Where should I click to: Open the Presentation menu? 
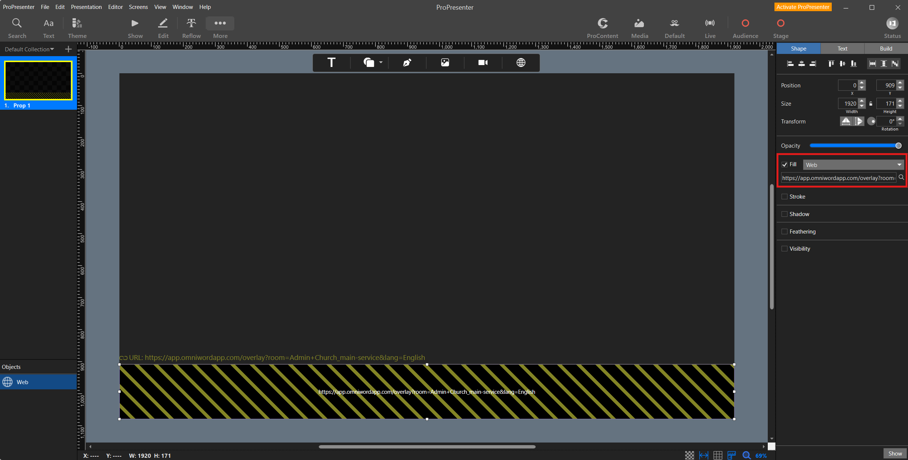click(86, 7)
